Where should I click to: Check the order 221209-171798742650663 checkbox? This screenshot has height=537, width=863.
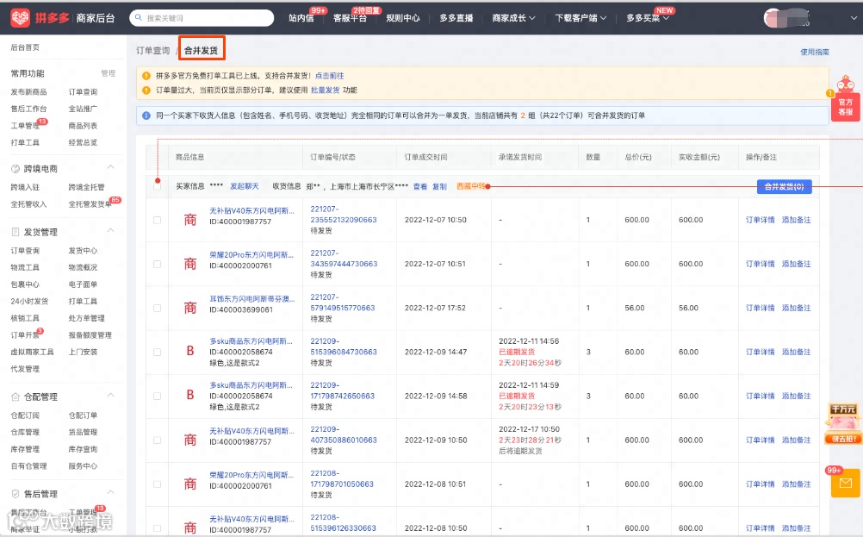coord(158,396)
